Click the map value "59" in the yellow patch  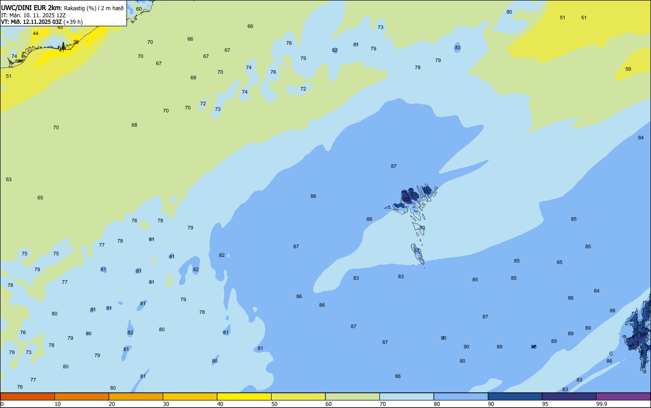(x=628, y=69)
